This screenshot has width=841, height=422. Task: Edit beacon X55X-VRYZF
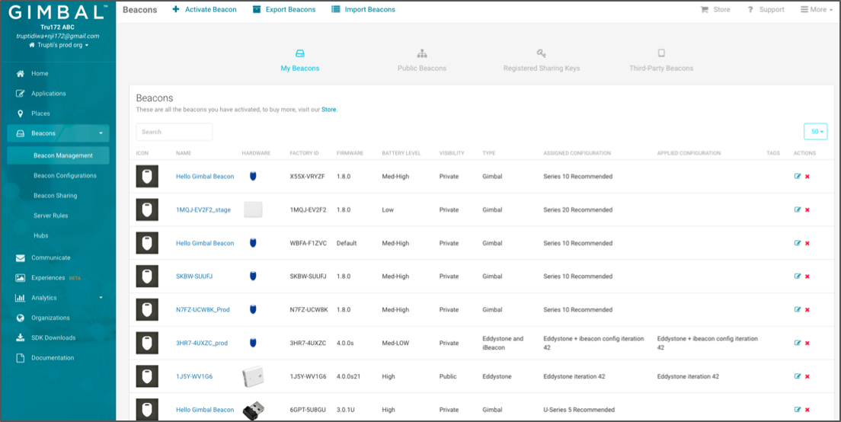point(798,177)
